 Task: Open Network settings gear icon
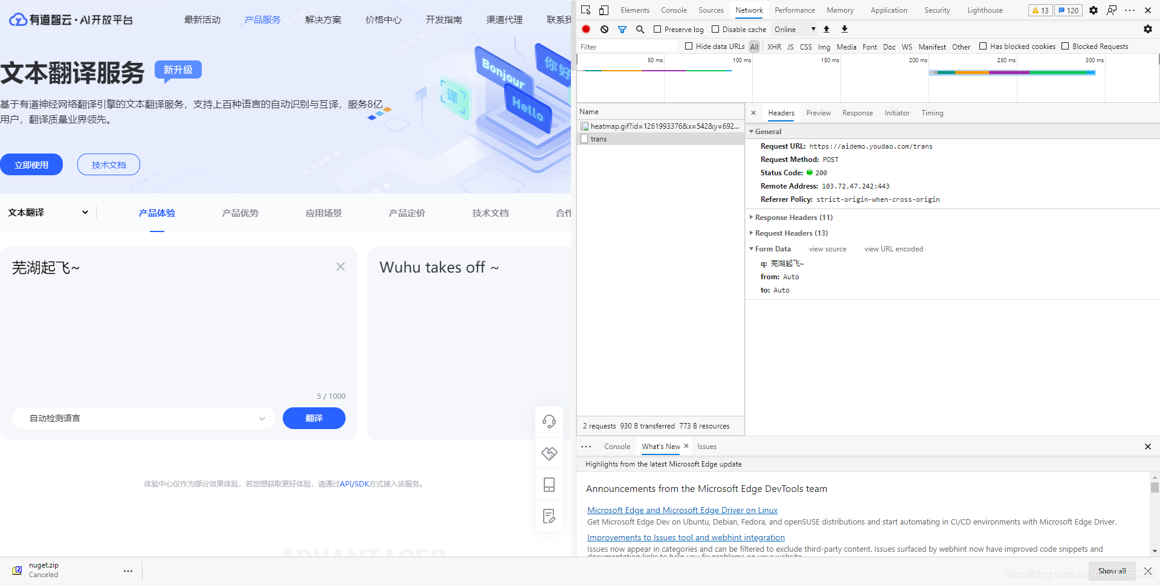click(1148, 29)
